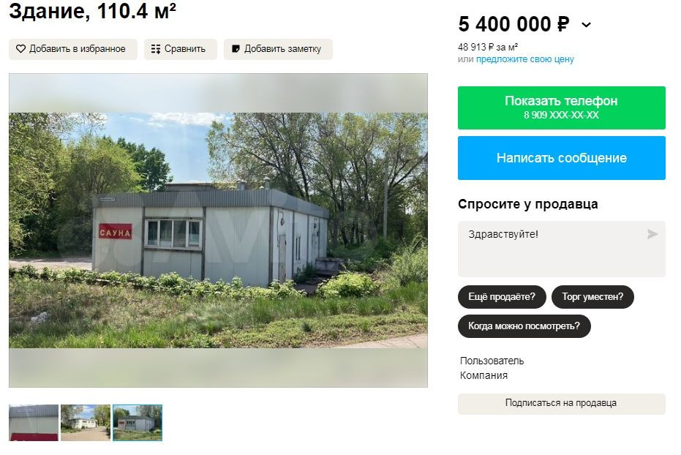Click the note icon beside Добавить заметку
Screen dimensions: 681x455
pos(236,48)
